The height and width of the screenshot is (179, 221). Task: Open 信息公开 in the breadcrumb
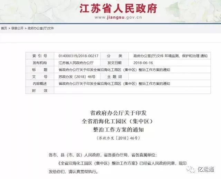pyautogui.click(x=17, y=28)
